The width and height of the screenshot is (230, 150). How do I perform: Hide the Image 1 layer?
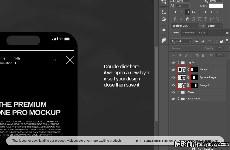[x=173, y=70]
